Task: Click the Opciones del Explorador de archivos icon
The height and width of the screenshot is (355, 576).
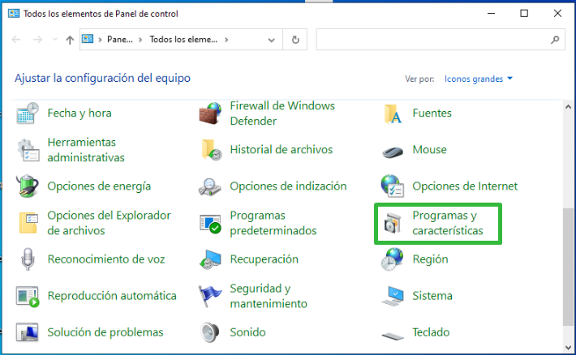Action: click(x=28, y=223)
